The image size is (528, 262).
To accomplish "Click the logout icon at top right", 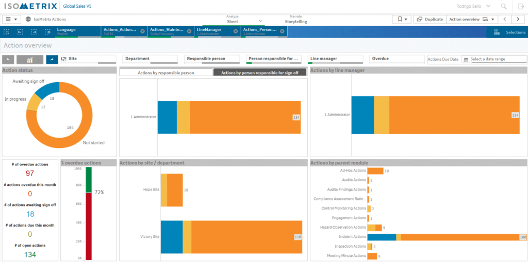I will click(521, 6).
